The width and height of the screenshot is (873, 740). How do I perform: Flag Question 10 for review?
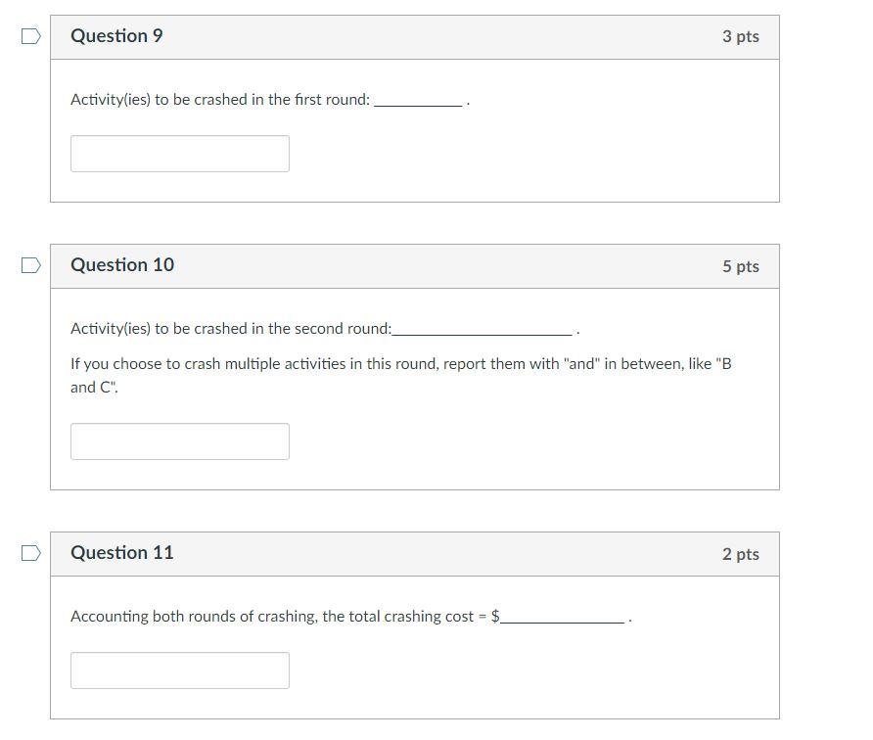pyautogui.click(x=31, y=265)
